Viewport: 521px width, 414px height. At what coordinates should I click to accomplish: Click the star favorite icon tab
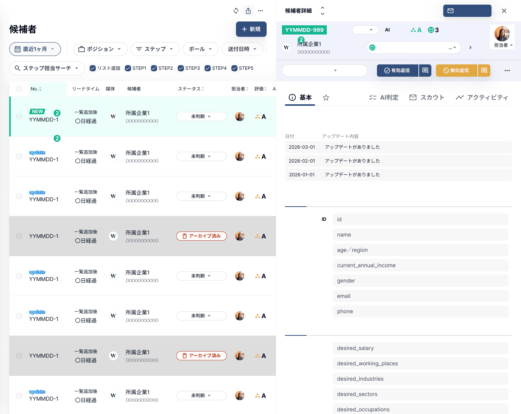coord(326,97)
